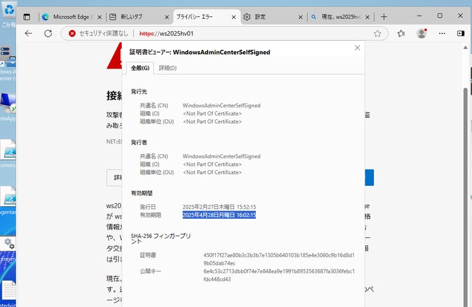Image resolution: width=472 pixels, height=307 pixels.
Task: Click the SHA-256 フィンガープリント heading
Action: pos(161,238)
